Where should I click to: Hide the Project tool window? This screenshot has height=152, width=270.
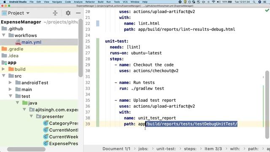click(x=78, y=13)
